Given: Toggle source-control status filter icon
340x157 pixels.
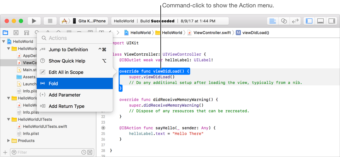Looking at the screenshot, I should 90,152.
